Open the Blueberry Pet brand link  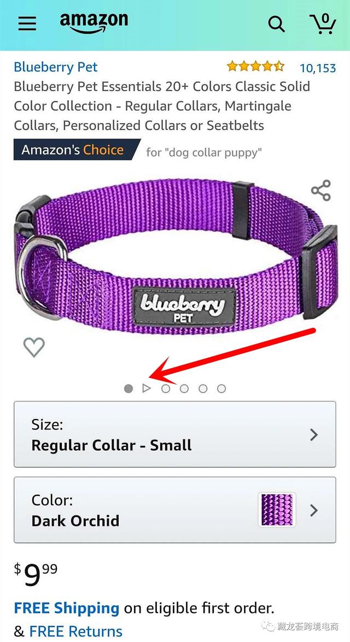(56, 67)
